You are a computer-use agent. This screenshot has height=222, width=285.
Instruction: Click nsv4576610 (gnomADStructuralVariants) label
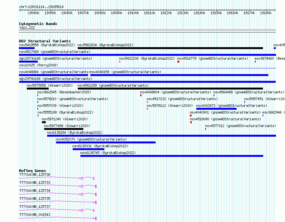click(x=73, y=99)
